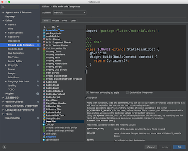Expand the Code Style subsection
The width and height of the screenshot is (188, 151).
6,37
